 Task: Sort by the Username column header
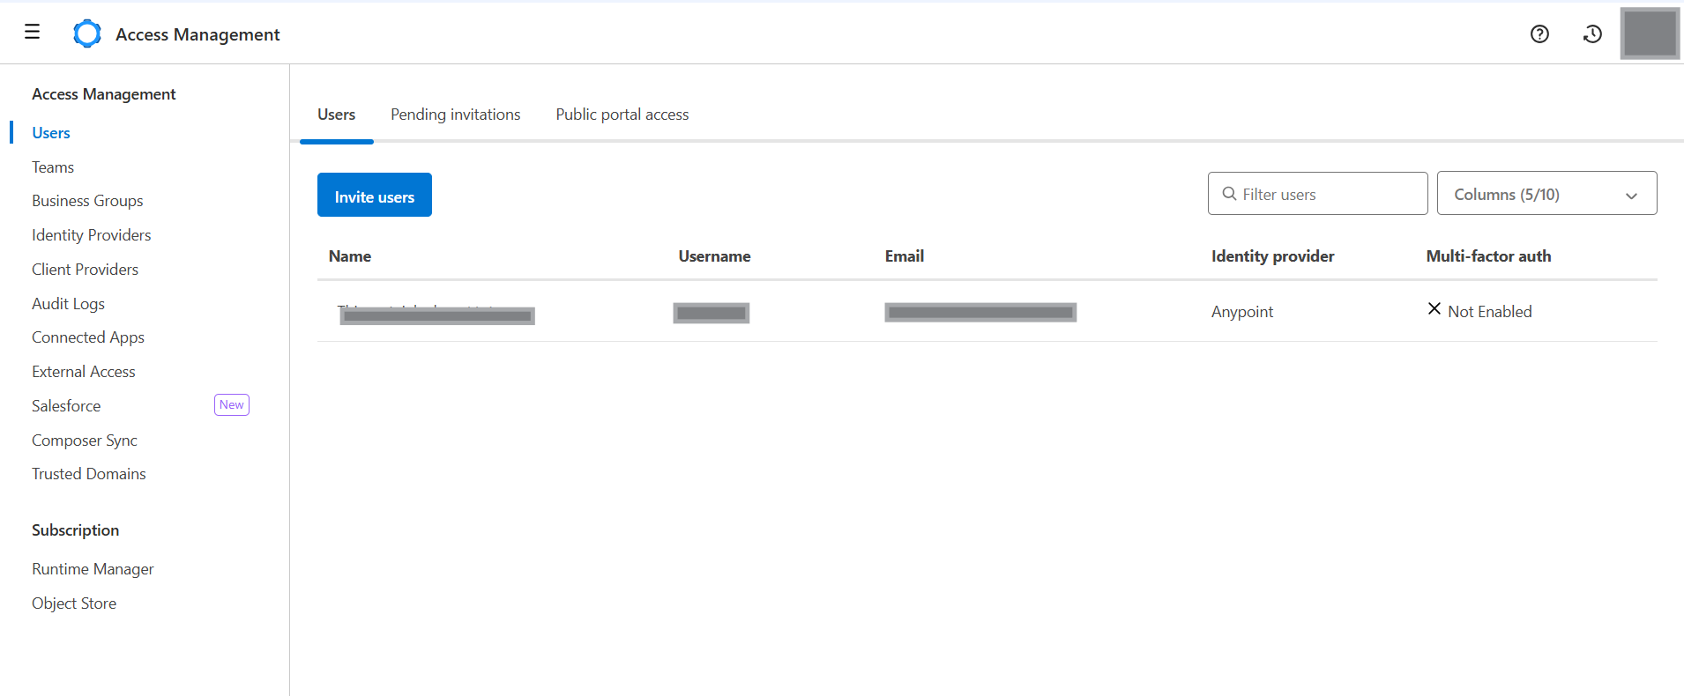click(714, 256)
